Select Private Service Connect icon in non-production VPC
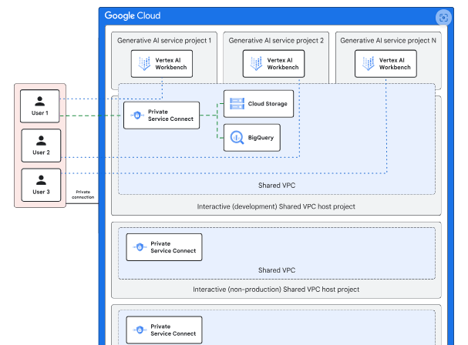 tap(140, 247)
